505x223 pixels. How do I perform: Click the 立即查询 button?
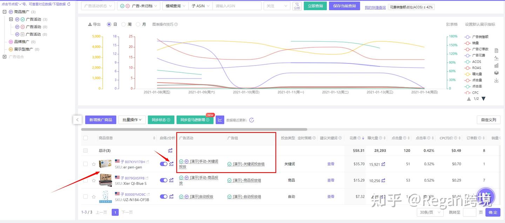pos(315,6)
